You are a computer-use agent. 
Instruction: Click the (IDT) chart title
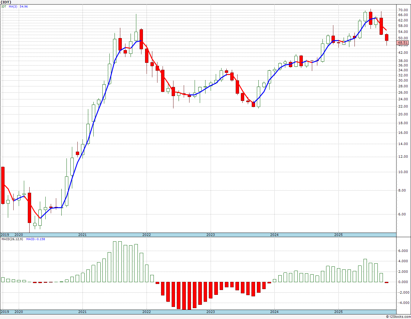(x=6, y=2)
